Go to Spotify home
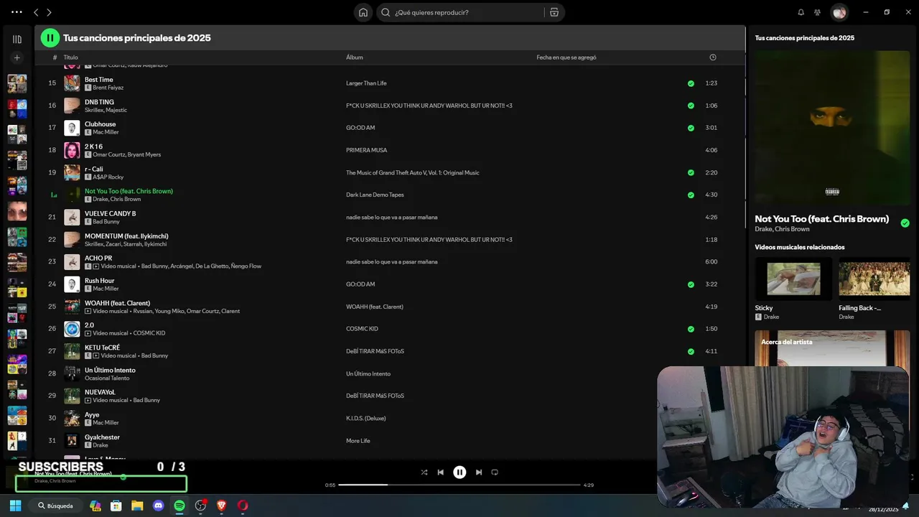919x517 pixels. (363, 12)
